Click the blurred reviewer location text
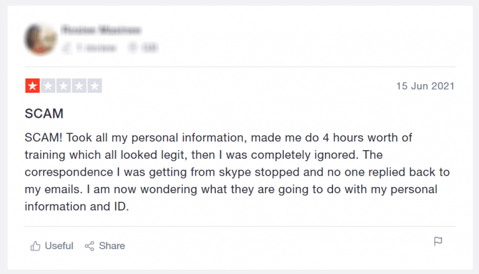 pos(148,47)
